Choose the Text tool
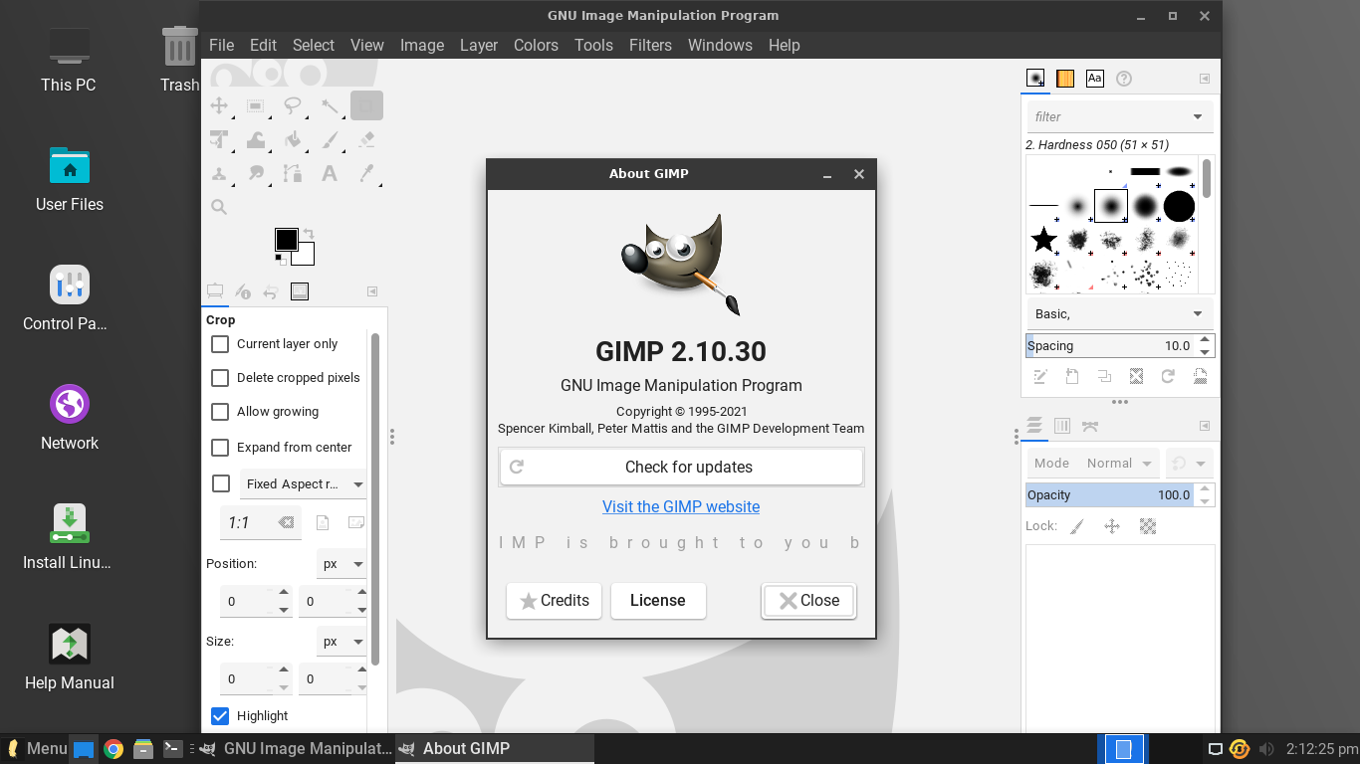 pos(330,172)
